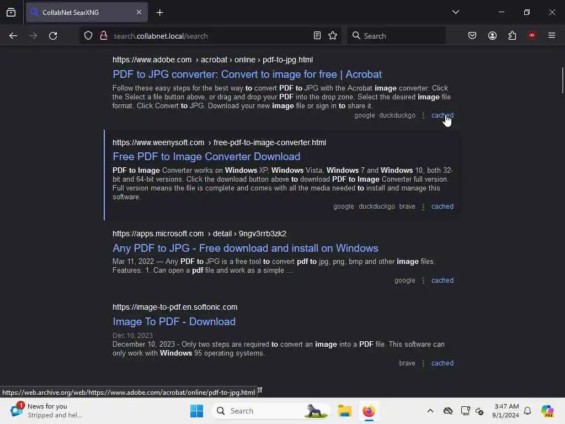Click the weenysoft.com result URL text
This screenshot has height=424, width=565.
219,142
